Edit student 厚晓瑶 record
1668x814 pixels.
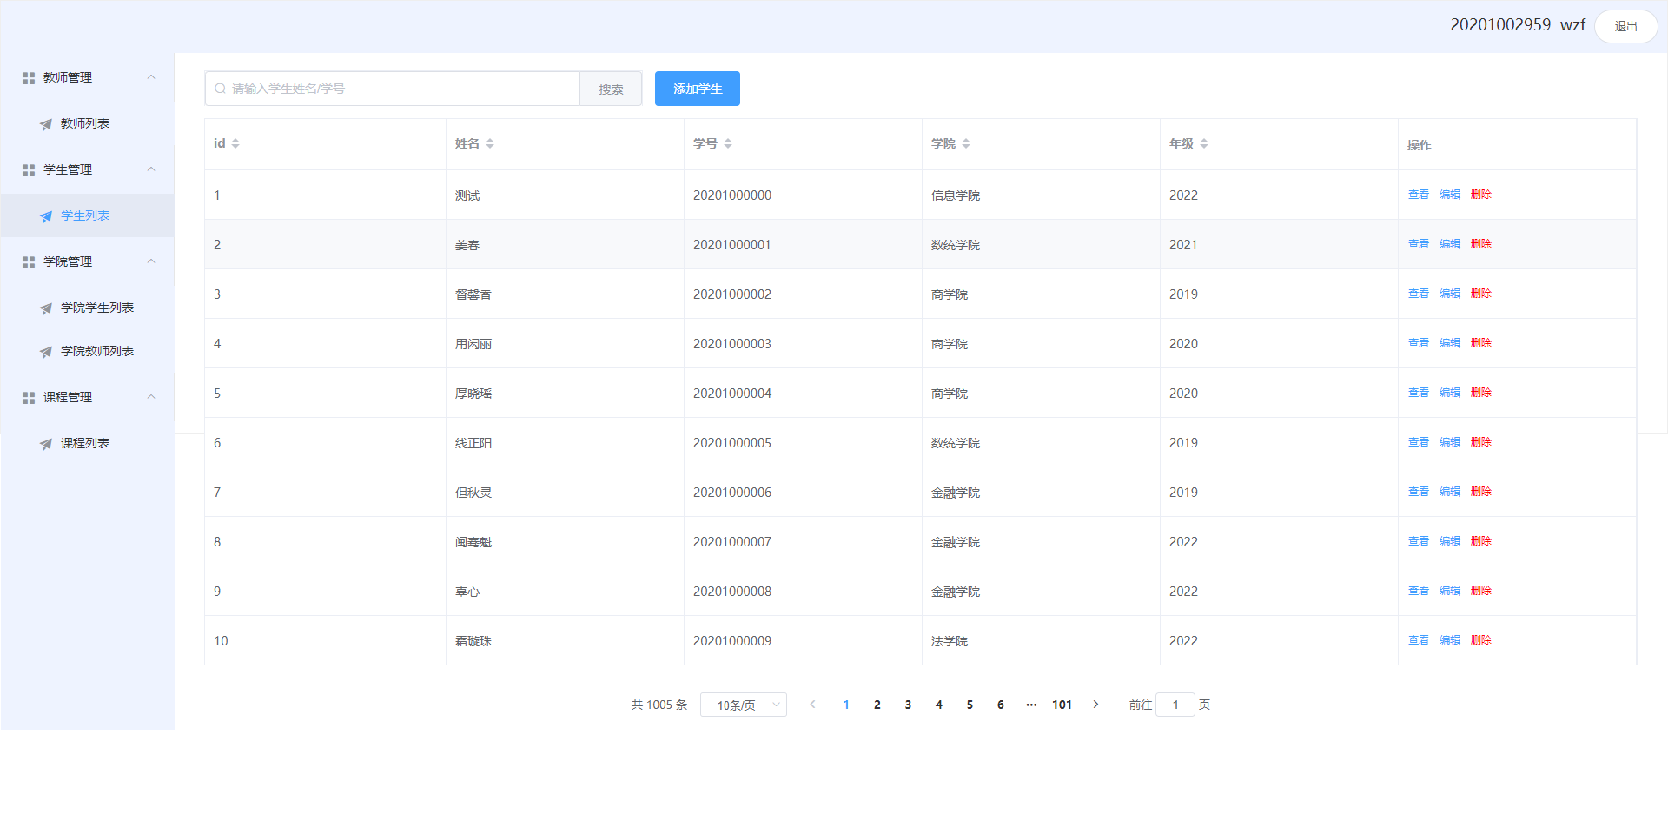pos(1450,393)
